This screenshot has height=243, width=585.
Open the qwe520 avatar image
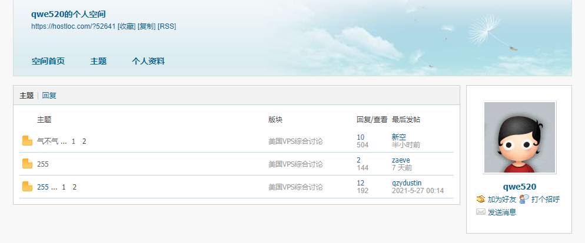(519, 137)
